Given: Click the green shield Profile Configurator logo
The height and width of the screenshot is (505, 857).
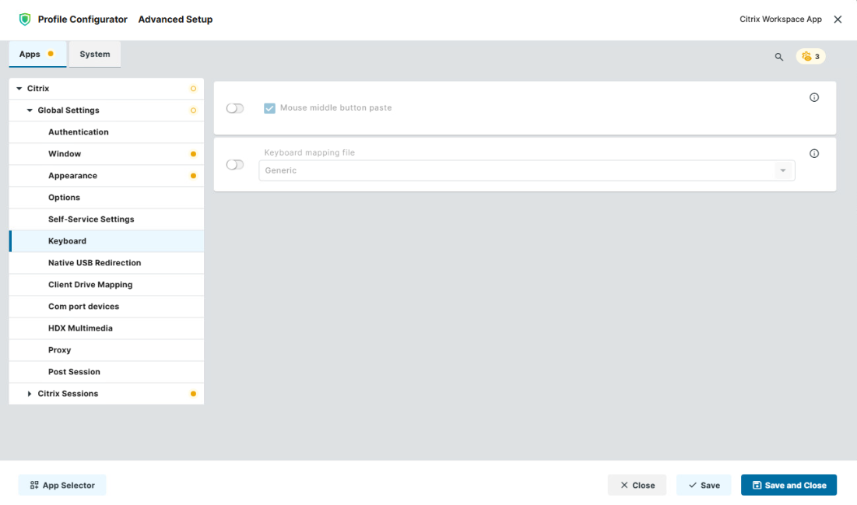Looking at the screenshot, I should coord(25,19).
